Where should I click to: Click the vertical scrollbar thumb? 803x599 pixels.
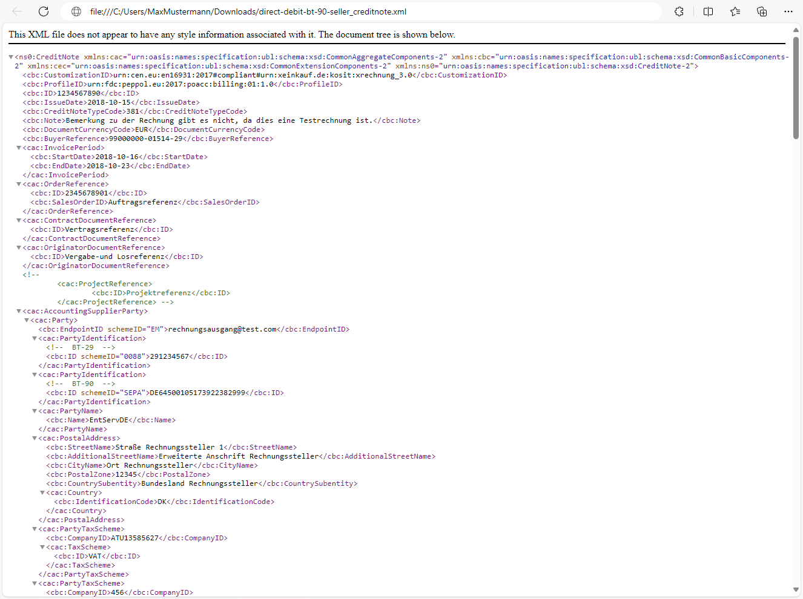pos(796,87)
